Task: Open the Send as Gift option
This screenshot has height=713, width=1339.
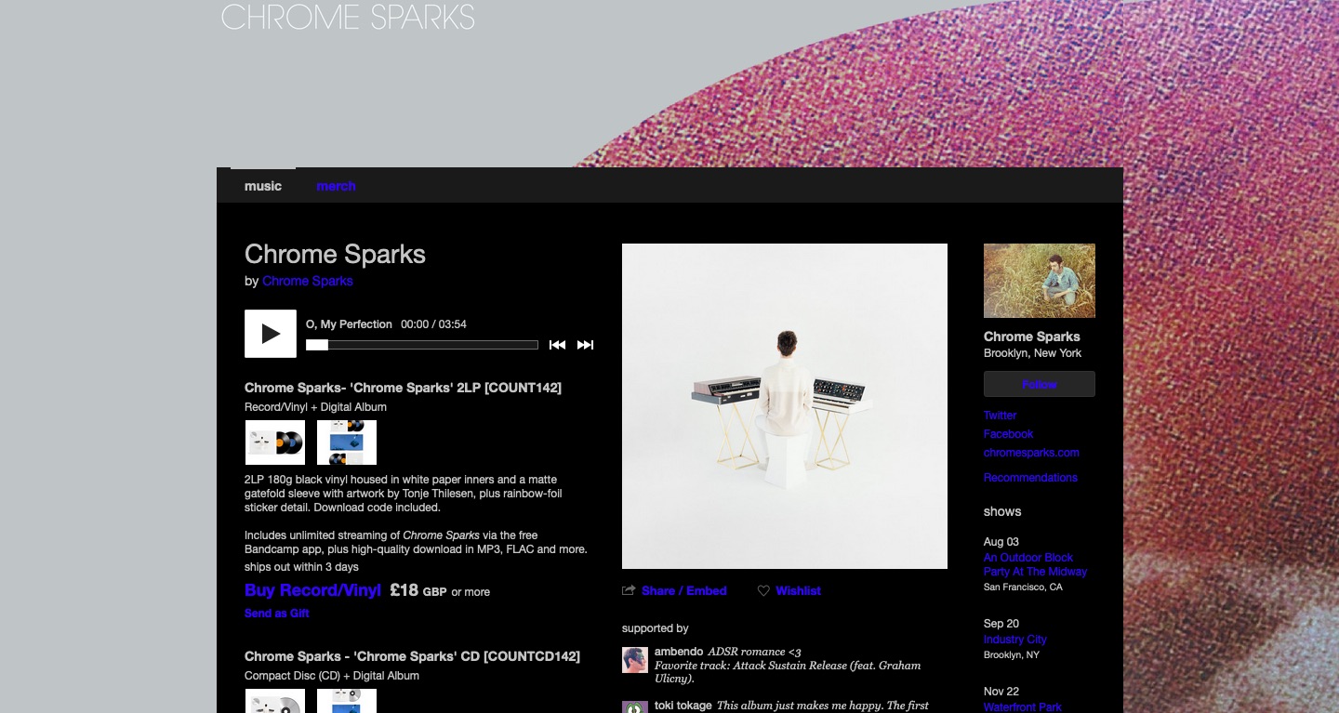Action: click(x=276, y=613)
